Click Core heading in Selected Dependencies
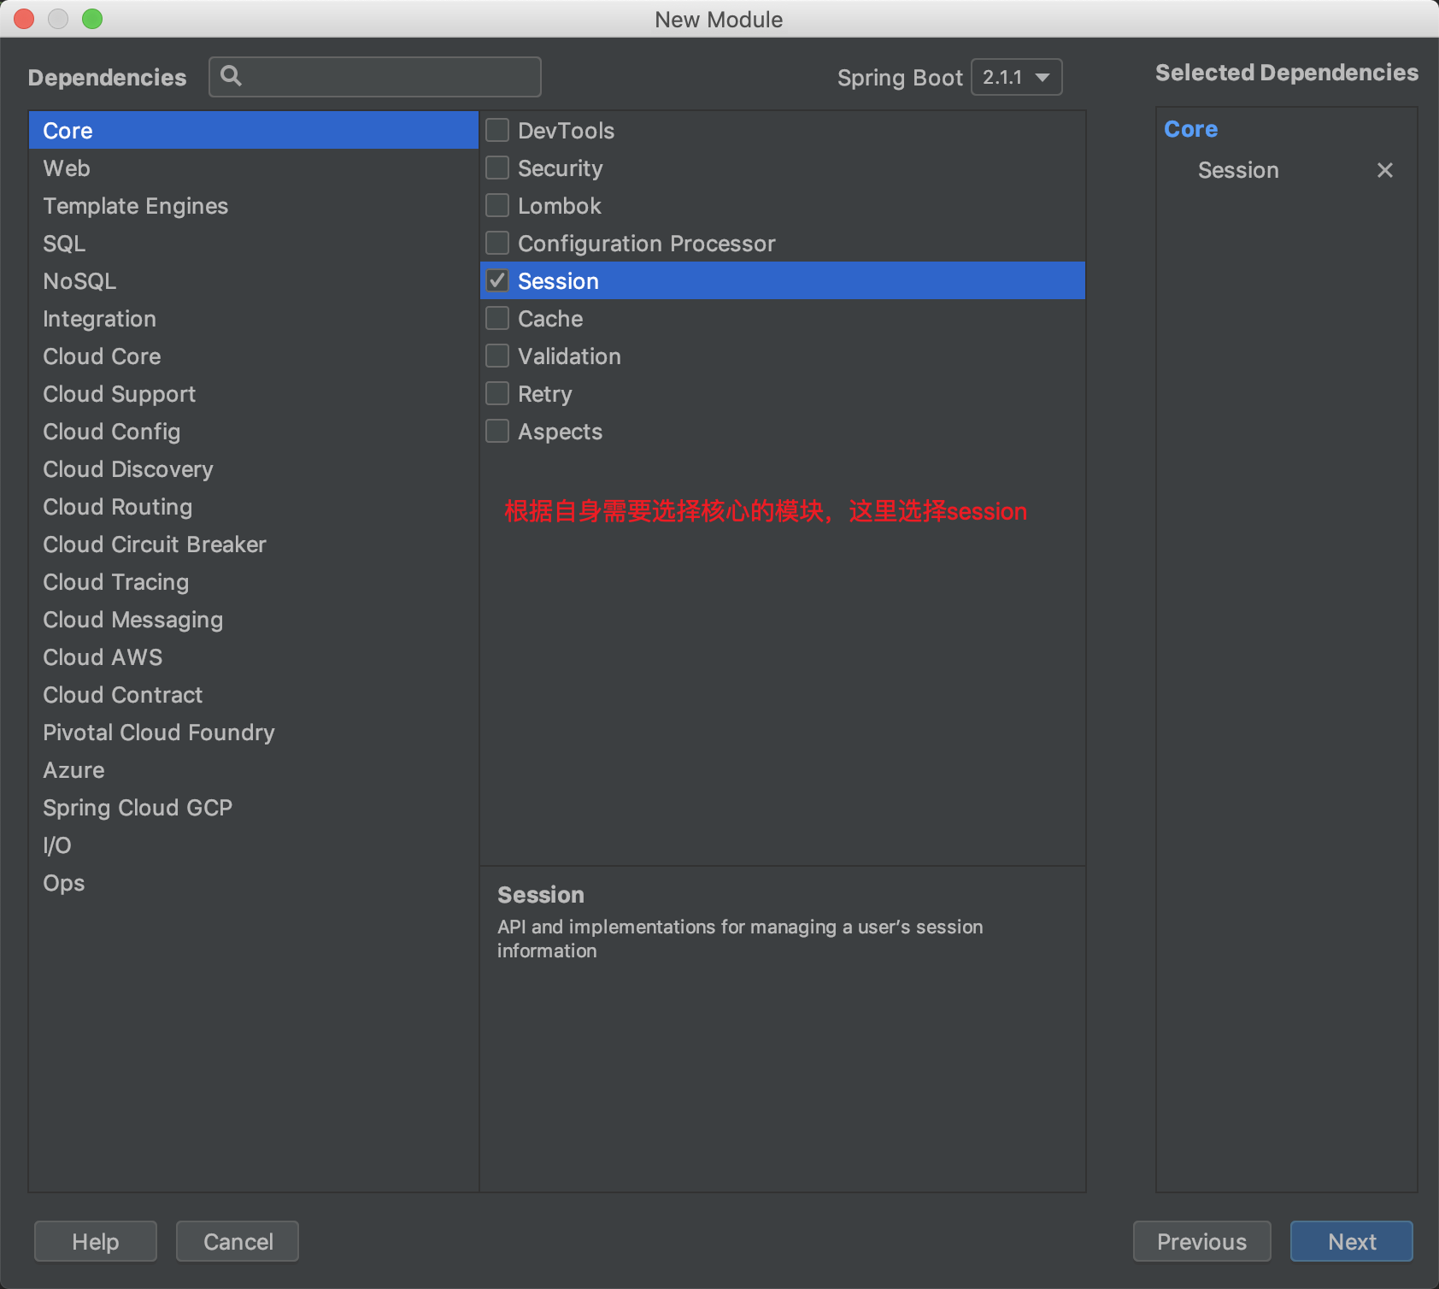Viewport: 1439px width, 1289px height. (1190, 129)
